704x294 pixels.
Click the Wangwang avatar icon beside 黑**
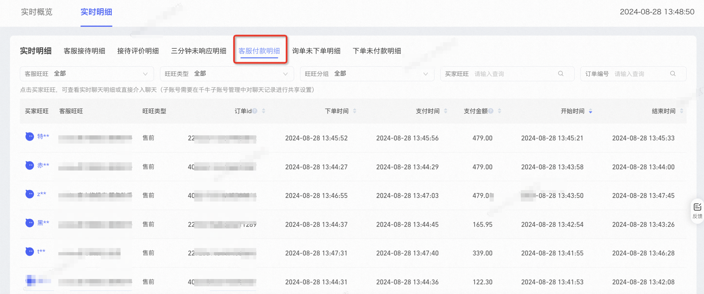[30, 223]
